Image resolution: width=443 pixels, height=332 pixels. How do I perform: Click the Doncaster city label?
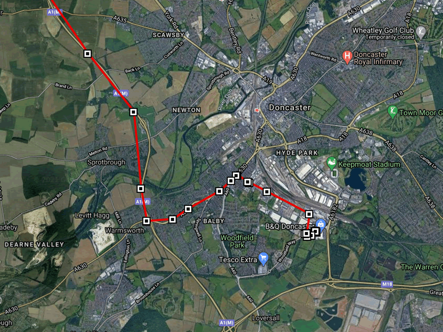point(290,108)
